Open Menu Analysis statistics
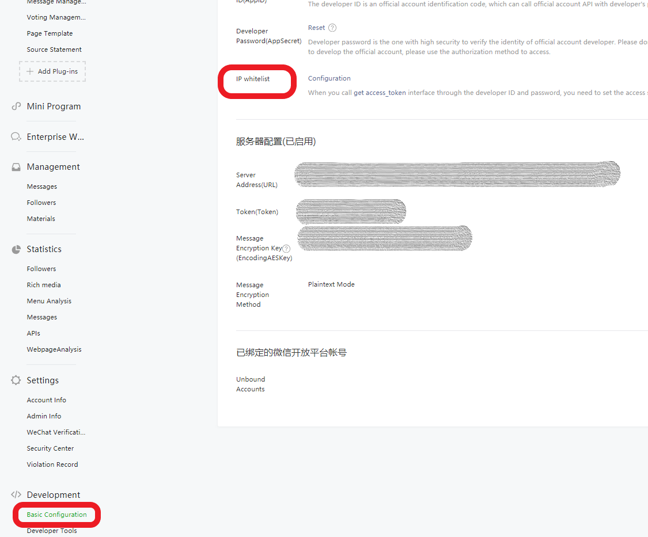 coord(49,301)
